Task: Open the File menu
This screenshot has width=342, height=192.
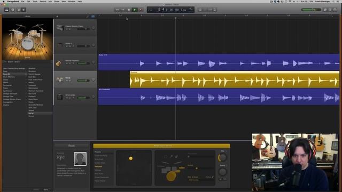Action: point(22,1)
